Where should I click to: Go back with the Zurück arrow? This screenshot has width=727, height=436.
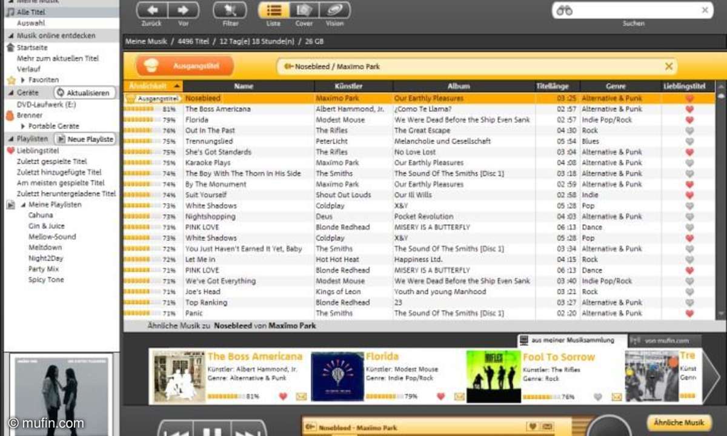(151, 10)
